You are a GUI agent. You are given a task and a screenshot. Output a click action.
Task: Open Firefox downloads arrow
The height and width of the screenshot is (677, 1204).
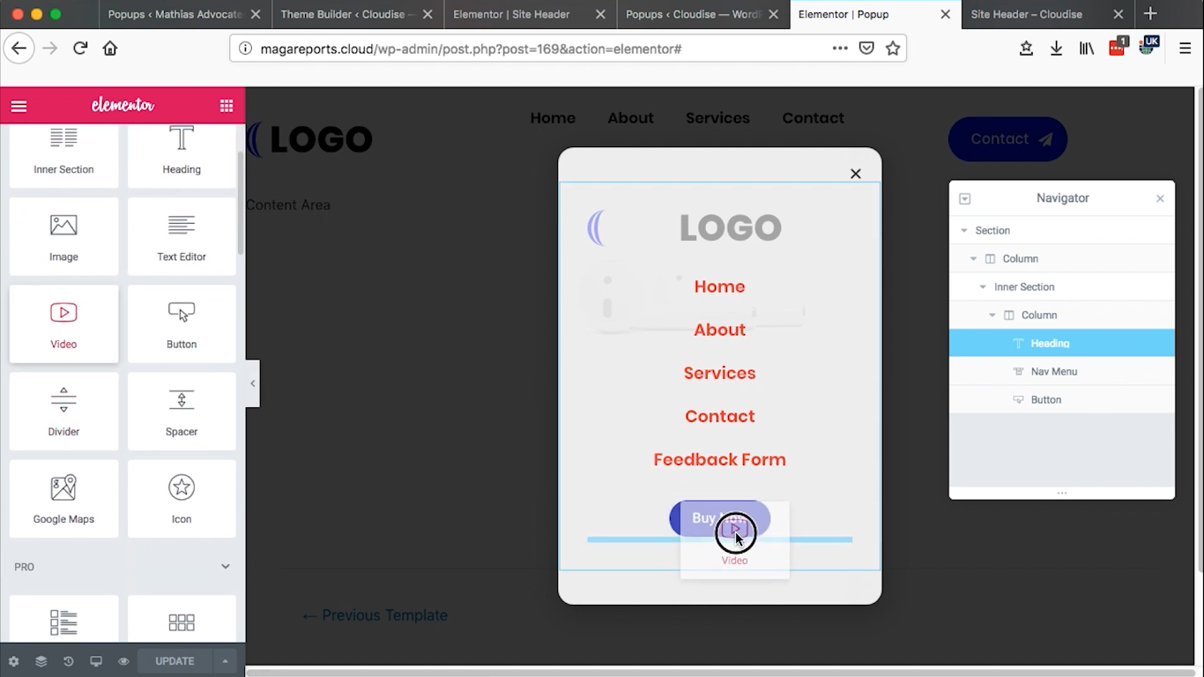point(1056,48)
